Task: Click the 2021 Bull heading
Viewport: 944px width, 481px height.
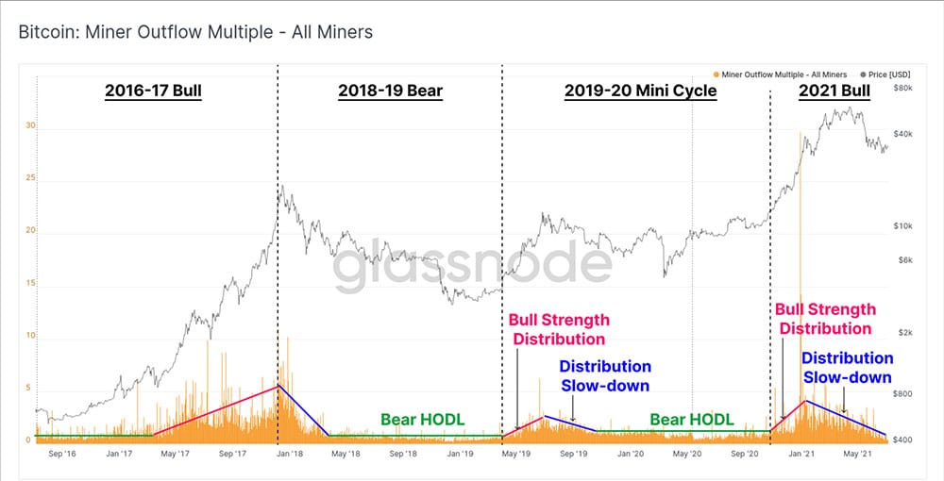Action: (x=834, y=91)
